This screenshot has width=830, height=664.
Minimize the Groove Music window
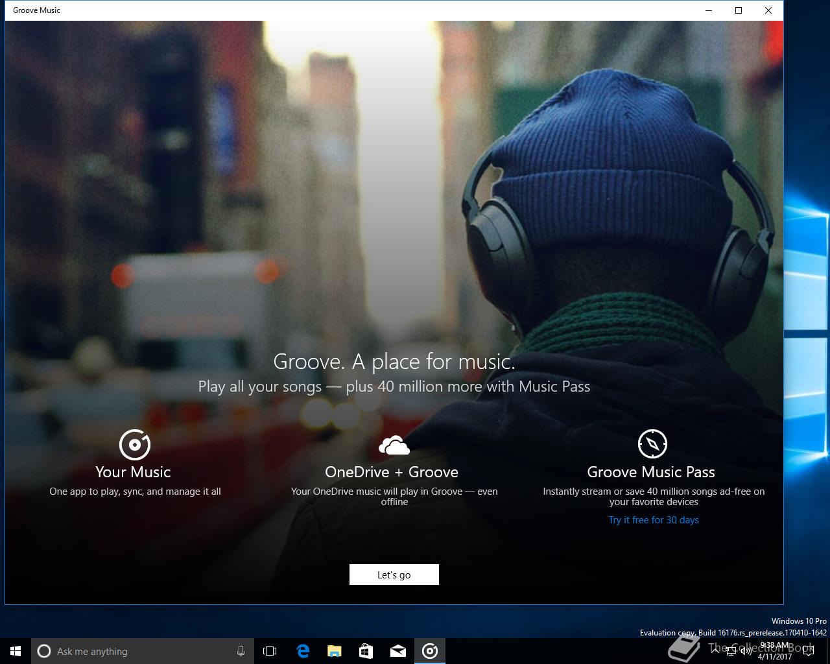(709, 10)
